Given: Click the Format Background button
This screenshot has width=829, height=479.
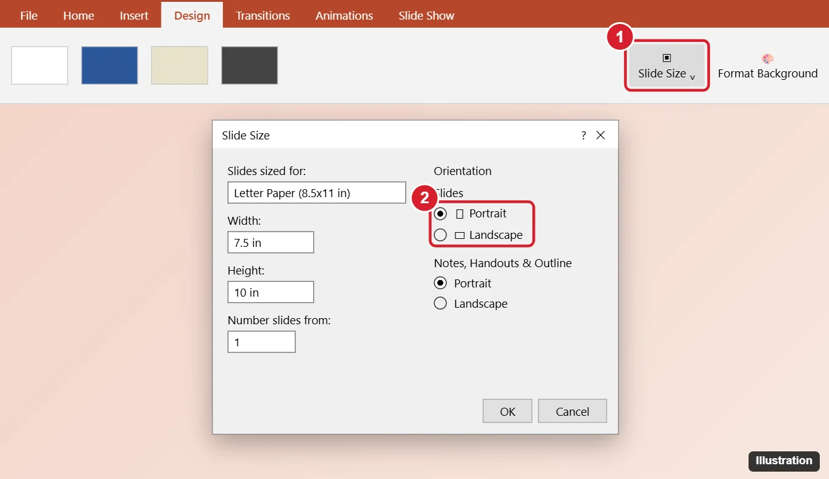Looking at the screenshot, I should (x=768, y=66).
